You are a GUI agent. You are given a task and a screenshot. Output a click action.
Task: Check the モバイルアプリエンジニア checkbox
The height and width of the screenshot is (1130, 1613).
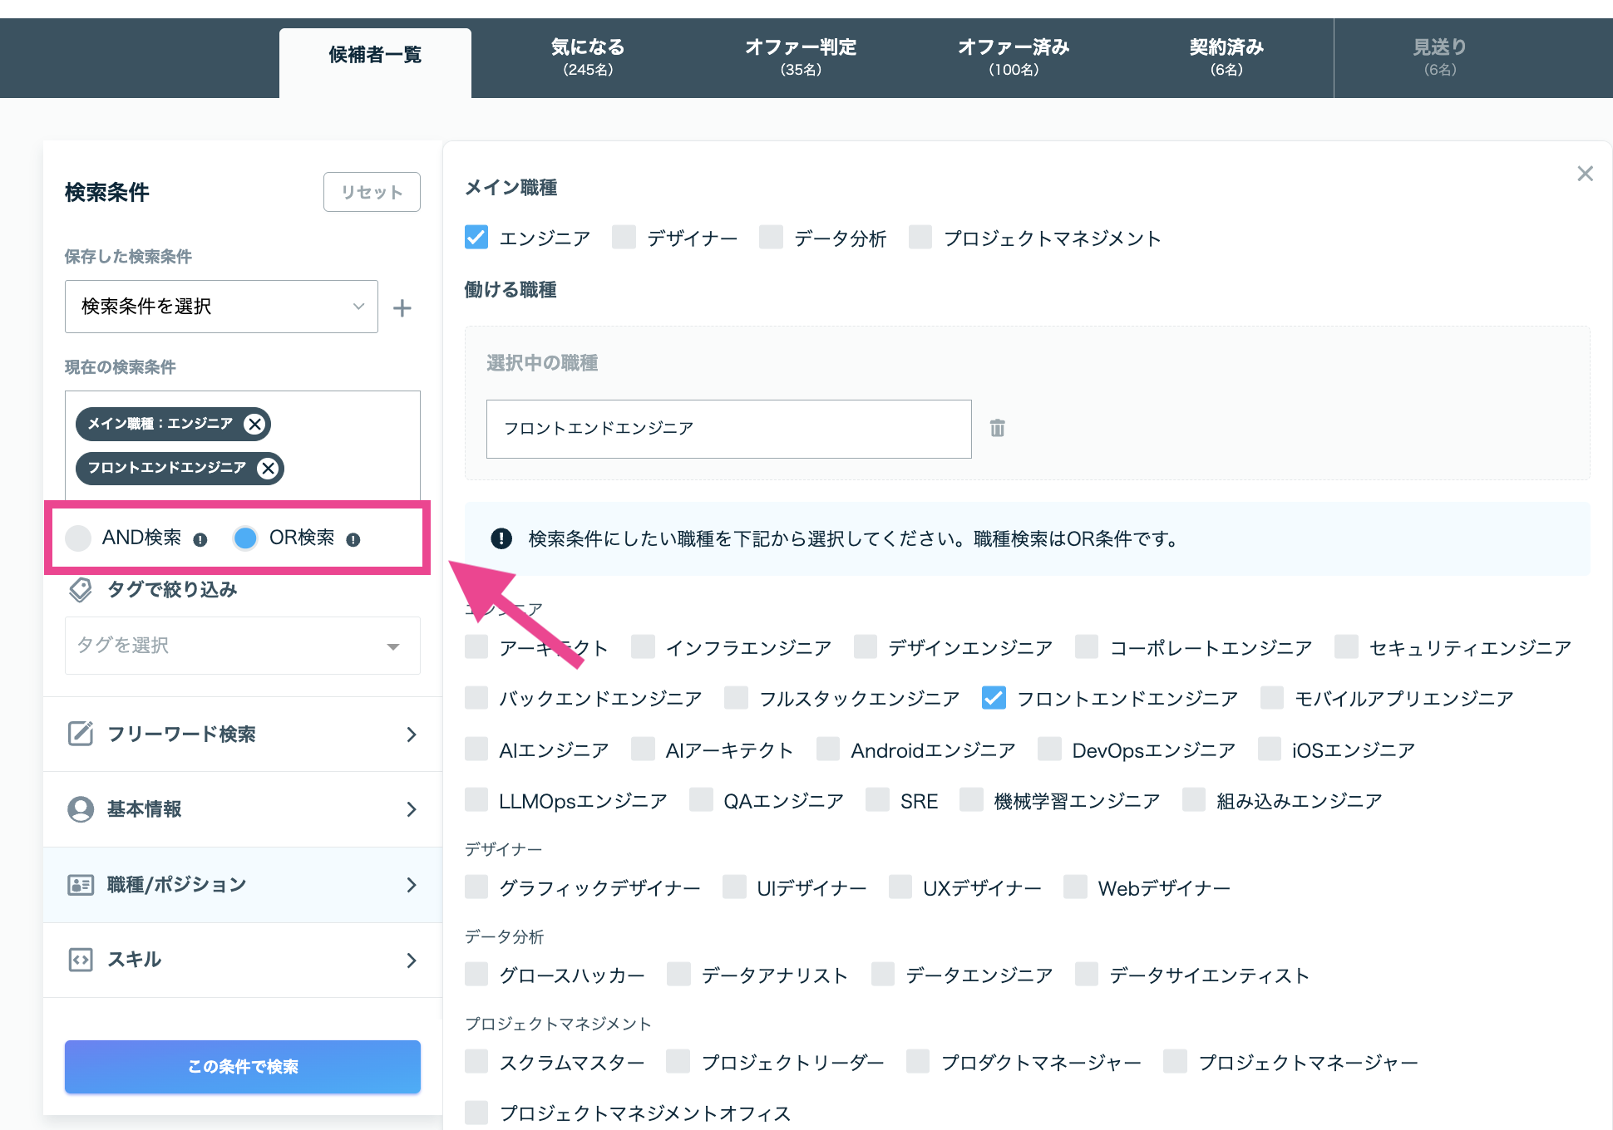point(1272,698)
